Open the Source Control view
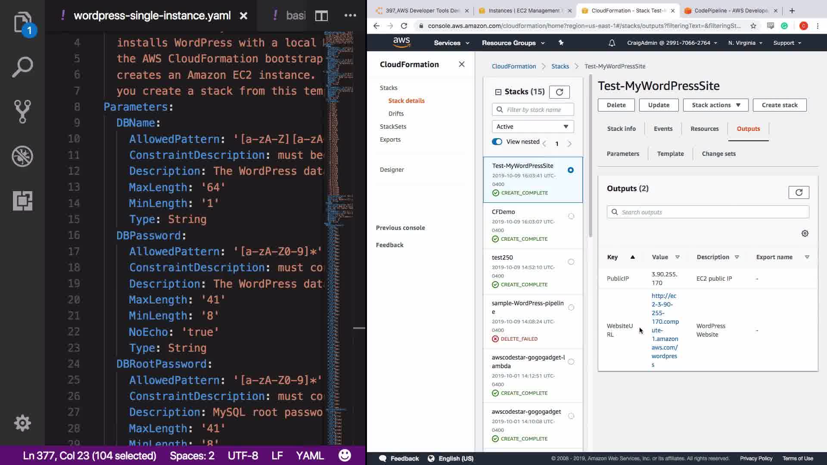Screen dimensions: 827x465 point(22,112)
